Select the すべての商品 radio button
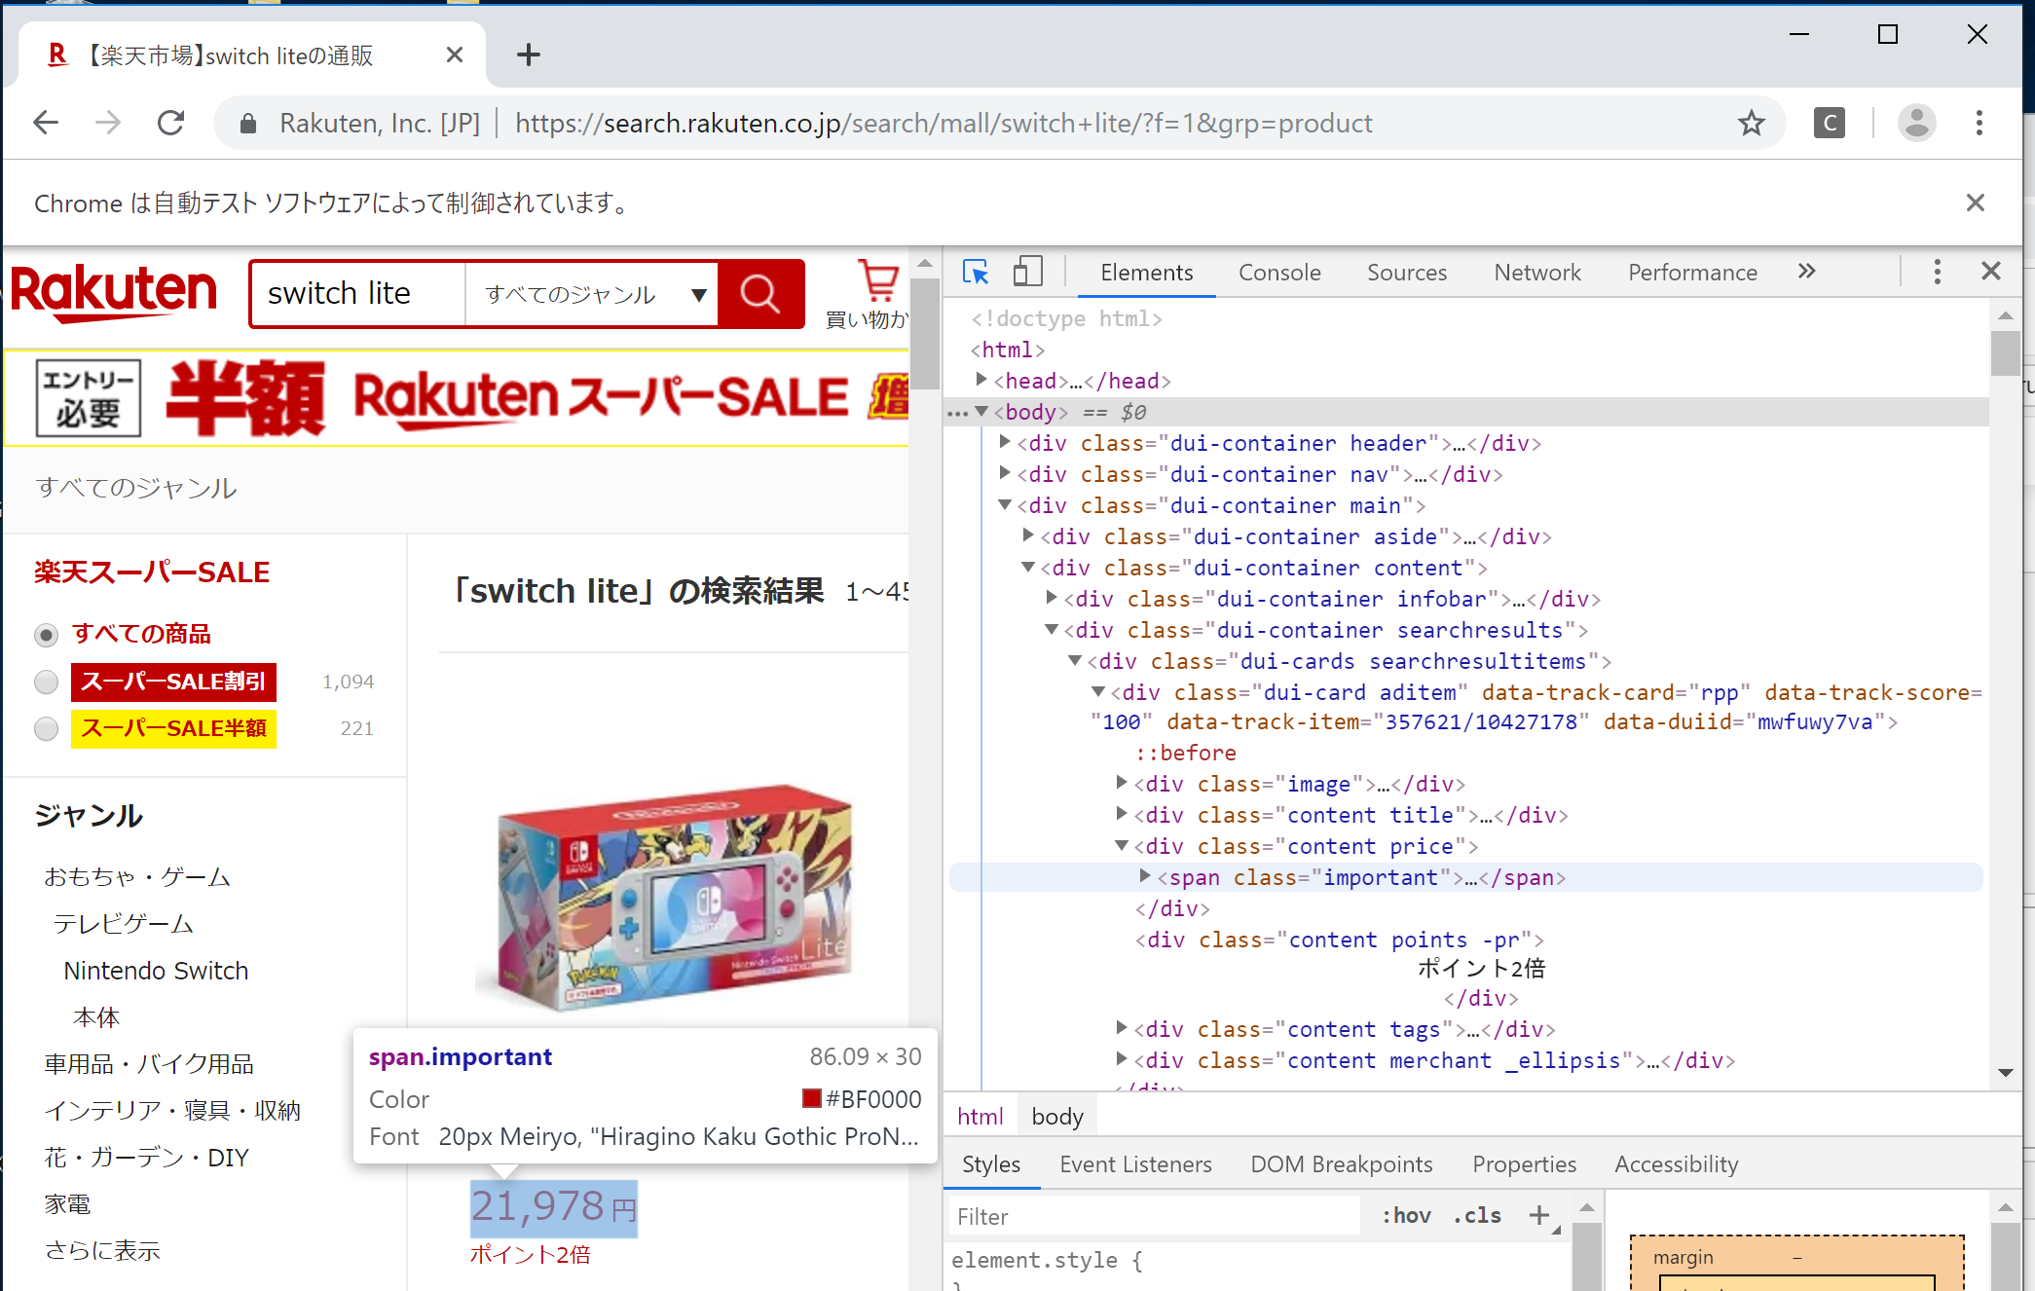 (x=46, y=635)
